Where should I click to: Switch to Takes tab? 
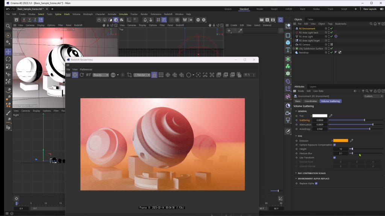coord(310,19)
